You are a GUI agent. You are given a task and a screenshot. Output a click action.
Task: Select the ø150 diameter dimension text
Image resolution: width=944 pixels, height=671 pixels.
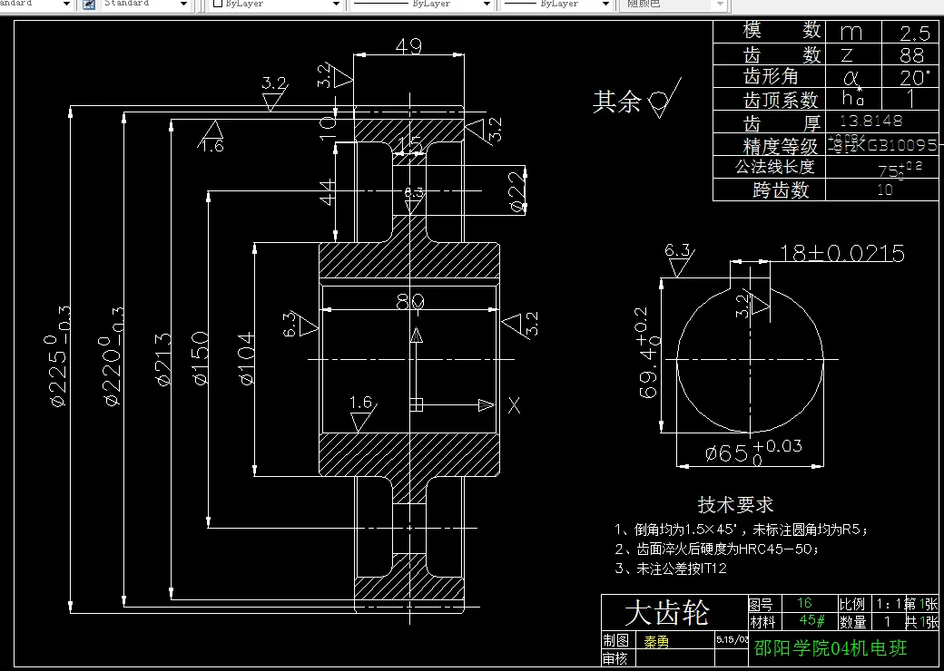(201, 358)
